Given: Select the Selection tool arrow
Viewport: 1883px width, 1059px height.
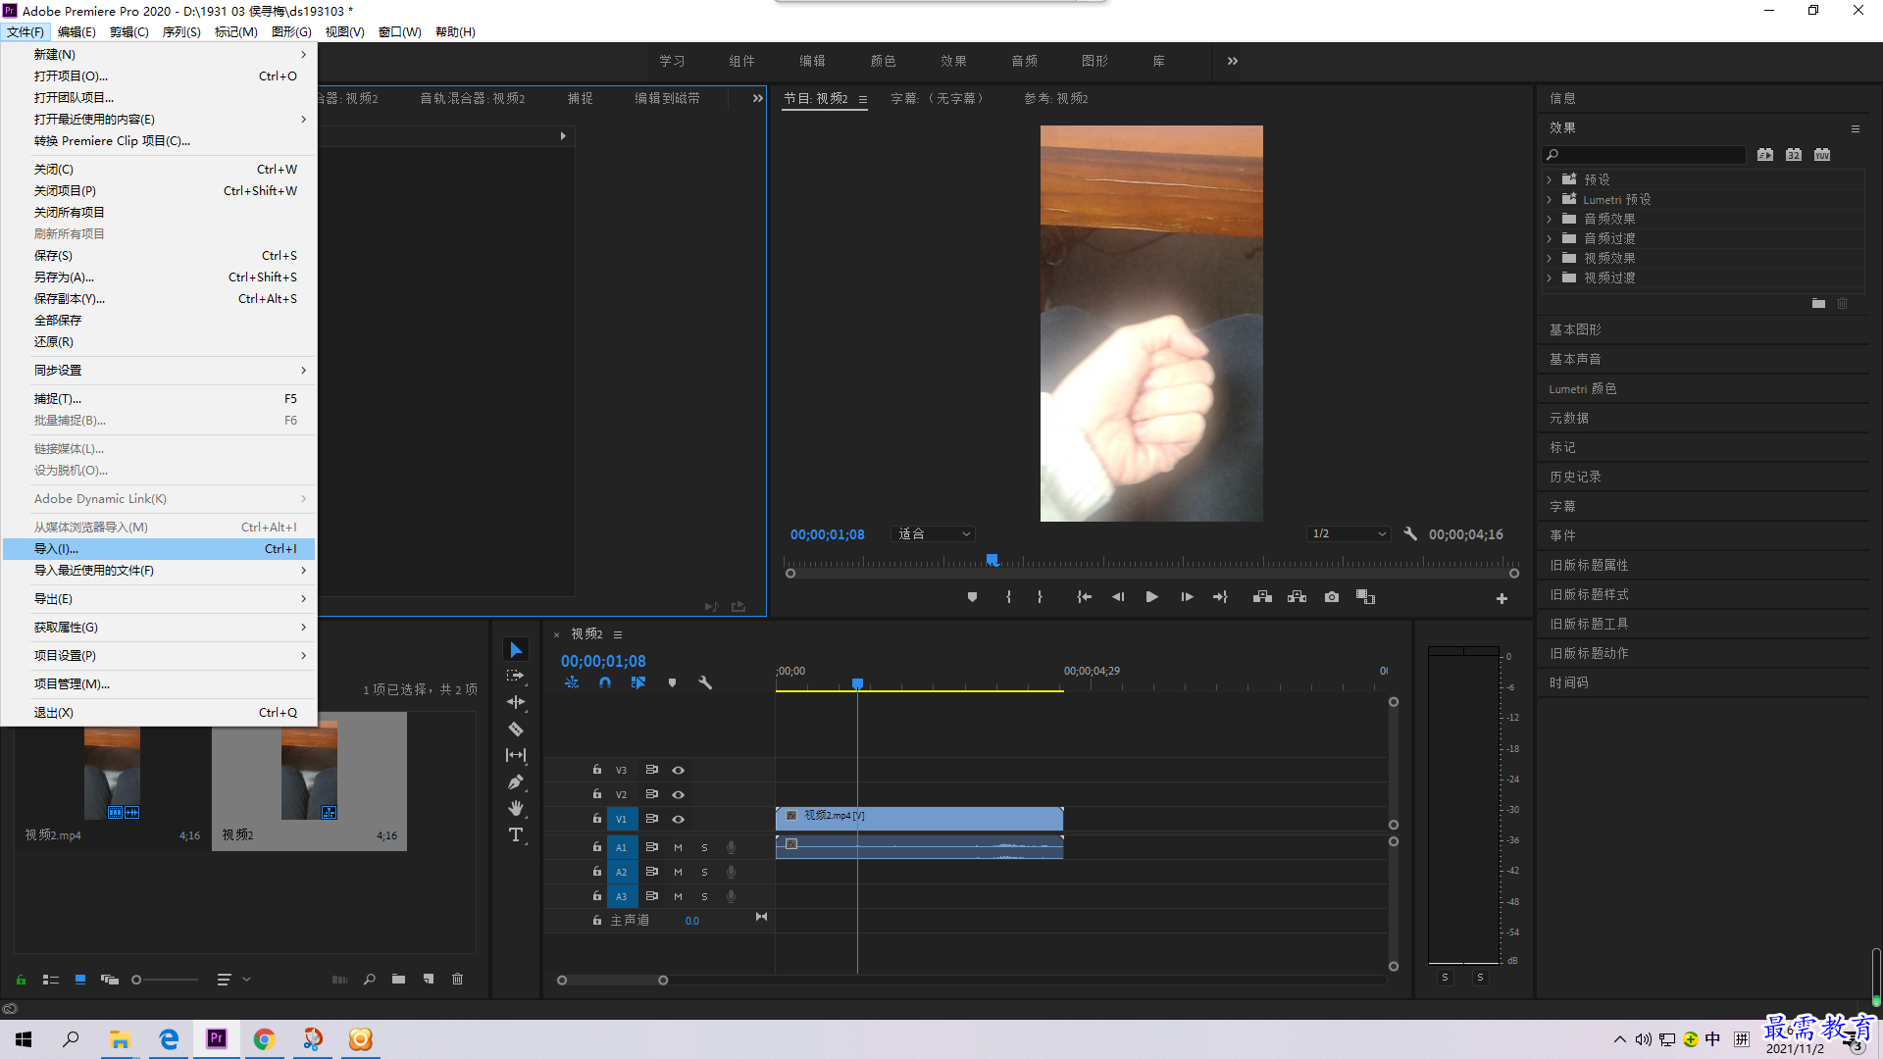Looking at the screenshot, I should click(x=516, y=650).
